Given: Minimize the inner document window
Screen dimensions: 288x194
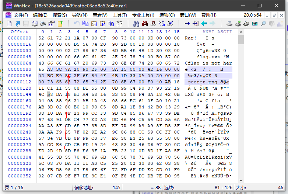Looking at the screenshot, I should pos(267,15).
